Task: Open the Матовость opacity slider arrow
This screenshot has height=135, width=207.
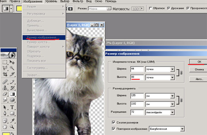Action: pyautogui.click(x=142, y=9)
